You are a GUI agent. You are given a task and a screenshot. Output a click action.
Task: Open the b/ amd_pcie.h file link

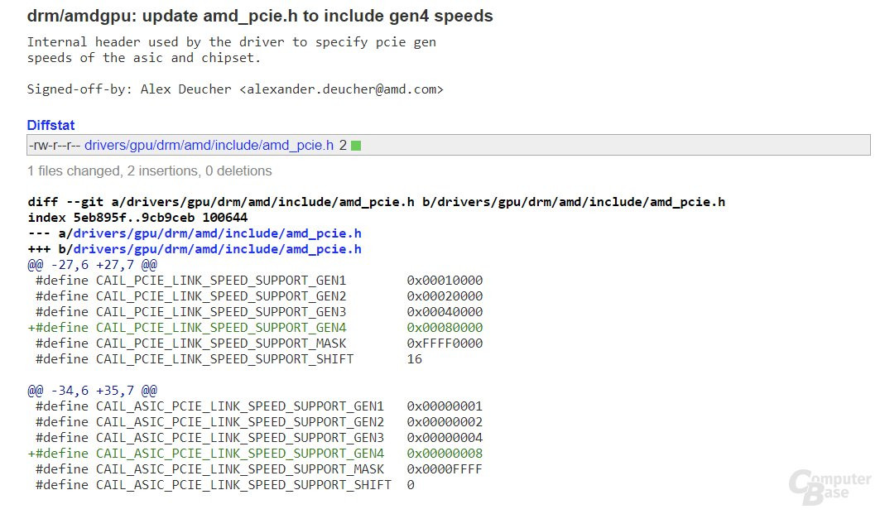(217, 249)
